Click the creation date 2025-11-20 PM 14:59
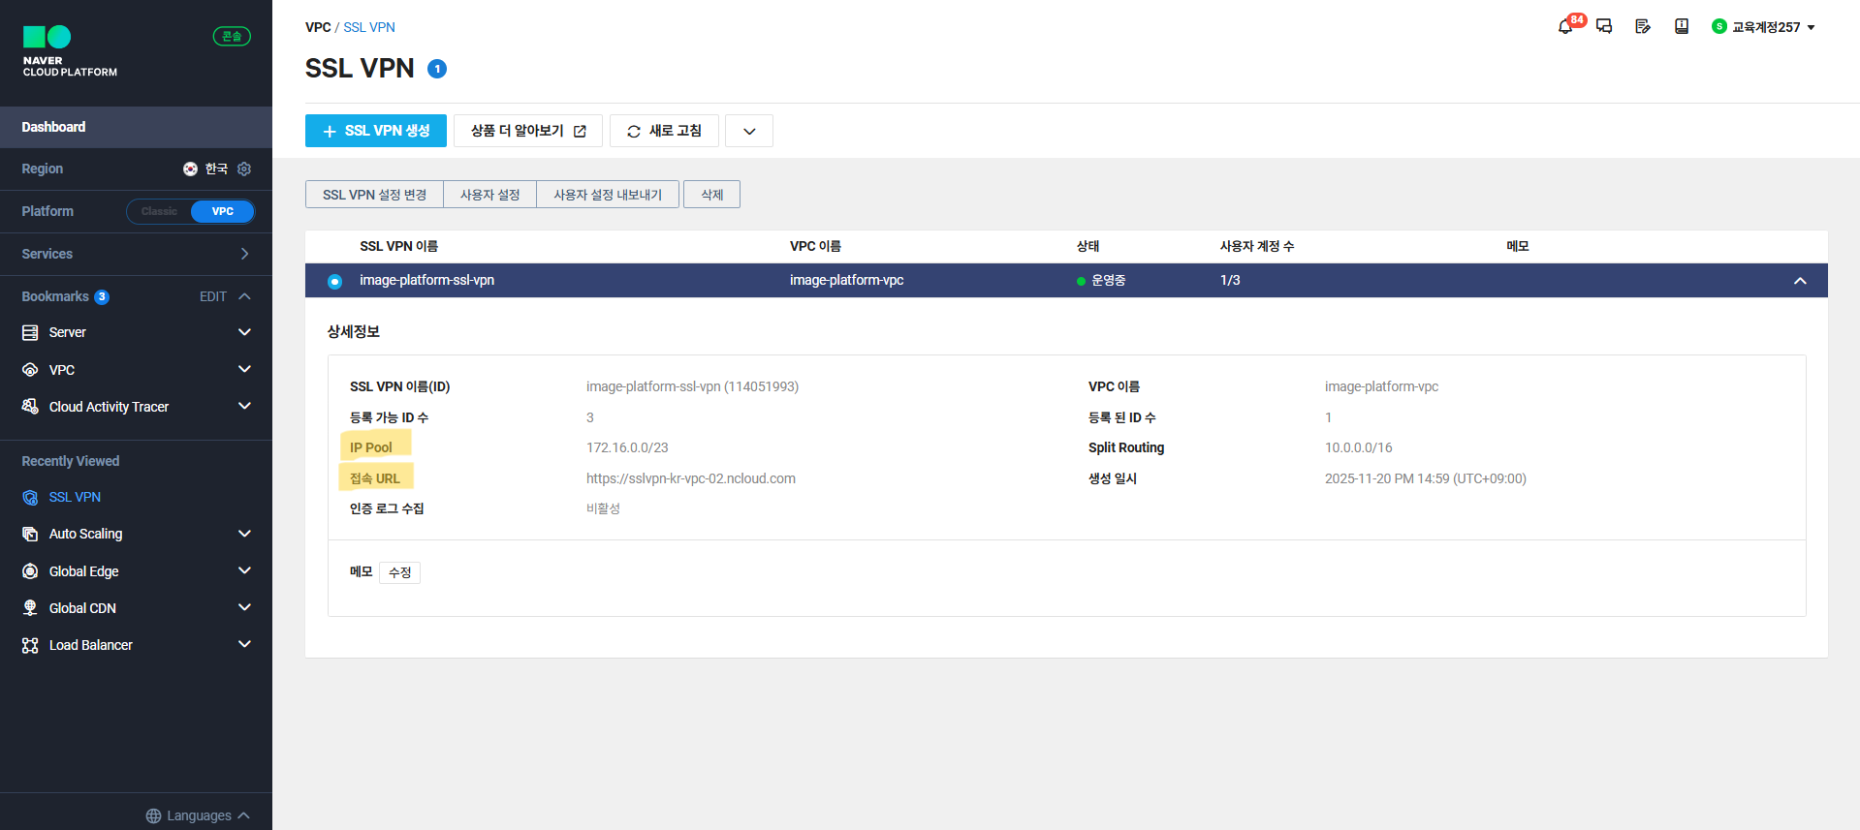This screenshot has height=830, width=1860. pyautogui.click(x=1425, y=478)
